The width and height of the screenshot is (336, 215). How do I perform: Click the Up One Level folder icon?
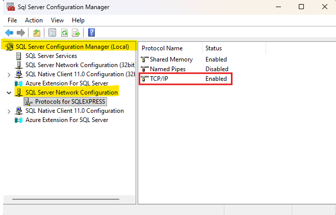pos(37,33)
